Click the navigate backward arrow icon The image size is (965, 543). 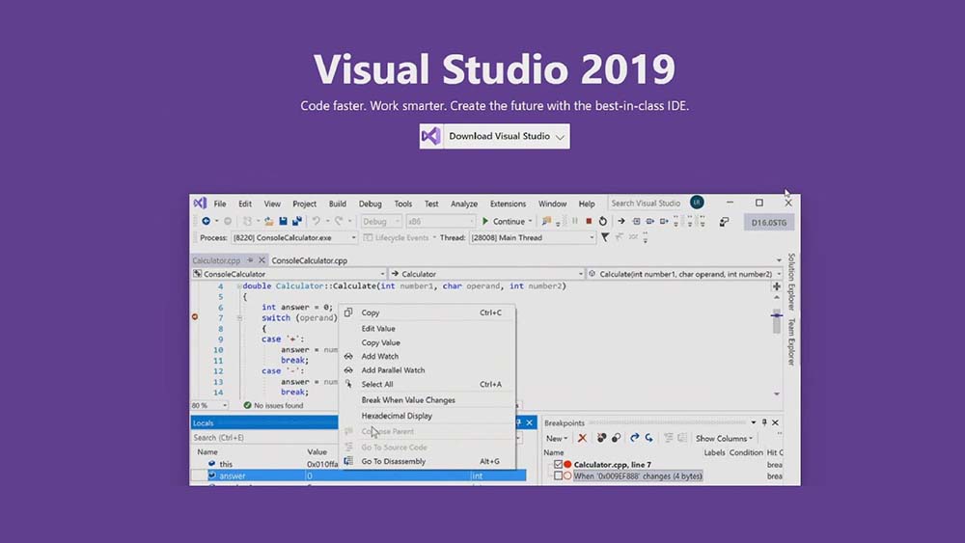tap(207, 221)
